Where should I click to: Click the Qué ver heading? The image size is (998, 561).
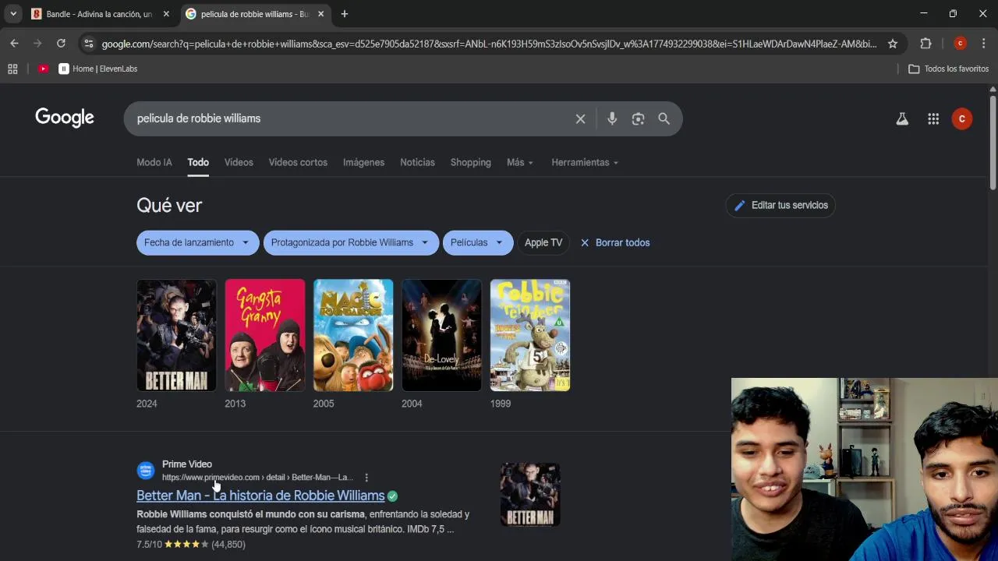tap(169, 205)
